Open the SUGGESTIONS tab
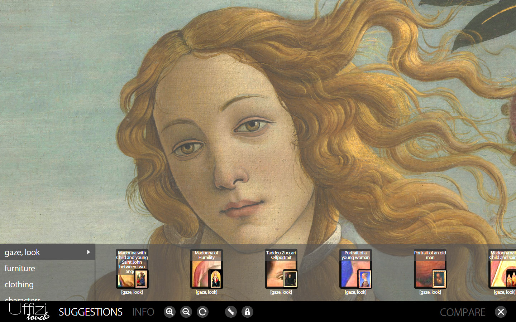Screen dimensions: 516x322 point(91,312)
